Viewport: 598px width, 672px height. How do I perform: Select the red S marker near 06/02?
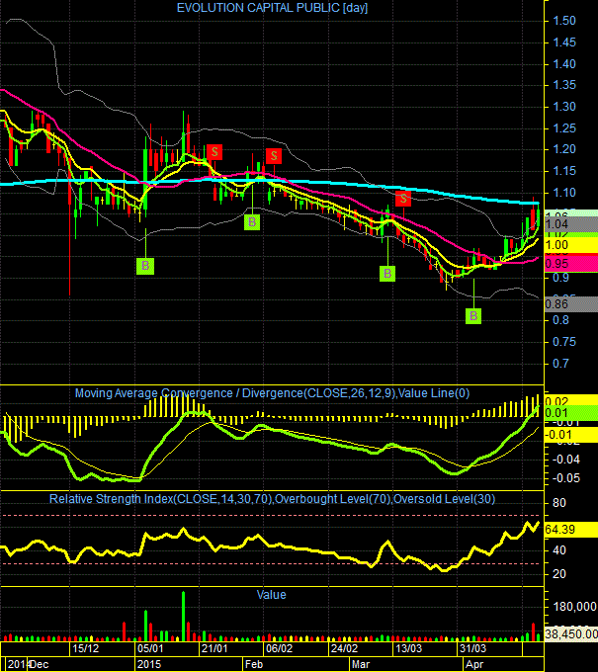pos(274,156)
